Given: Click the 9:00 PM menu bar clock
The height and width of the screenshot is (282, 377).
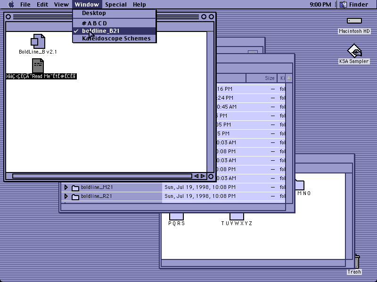Looking at the screenshot, I should click(320, 4).
